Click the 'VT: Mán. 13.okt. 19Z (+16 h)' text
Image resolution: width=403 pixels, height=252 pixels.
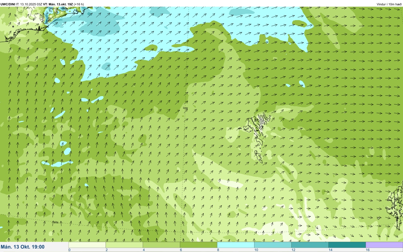pos(64,4)
